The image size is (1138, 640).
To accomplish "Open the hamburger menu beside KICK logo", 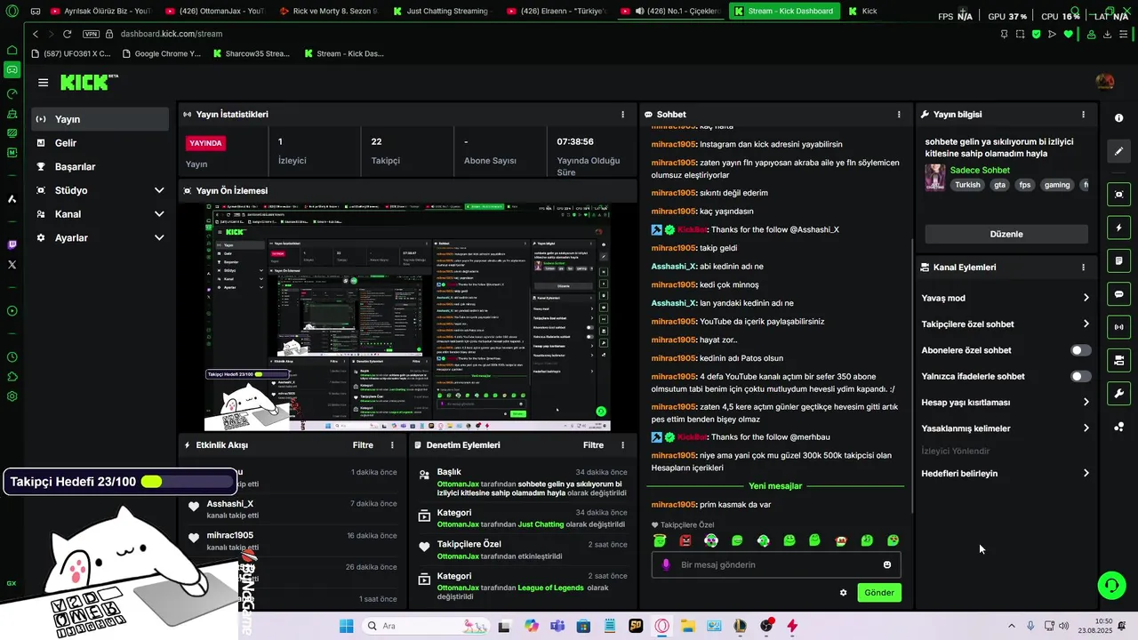I will [43, 83].
